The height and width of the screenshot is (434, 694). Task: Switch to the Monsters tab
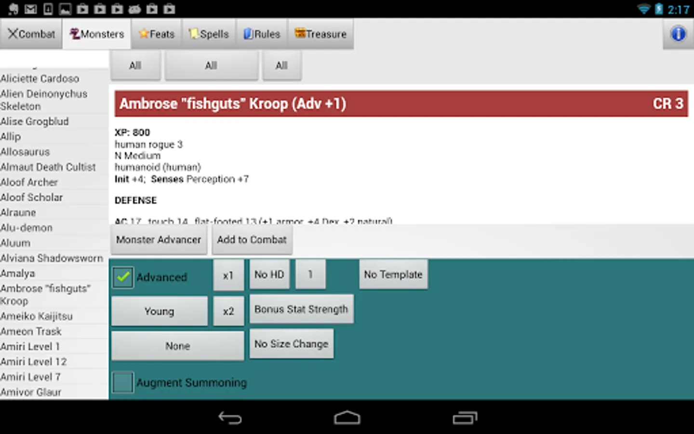(x=96, y=34)
